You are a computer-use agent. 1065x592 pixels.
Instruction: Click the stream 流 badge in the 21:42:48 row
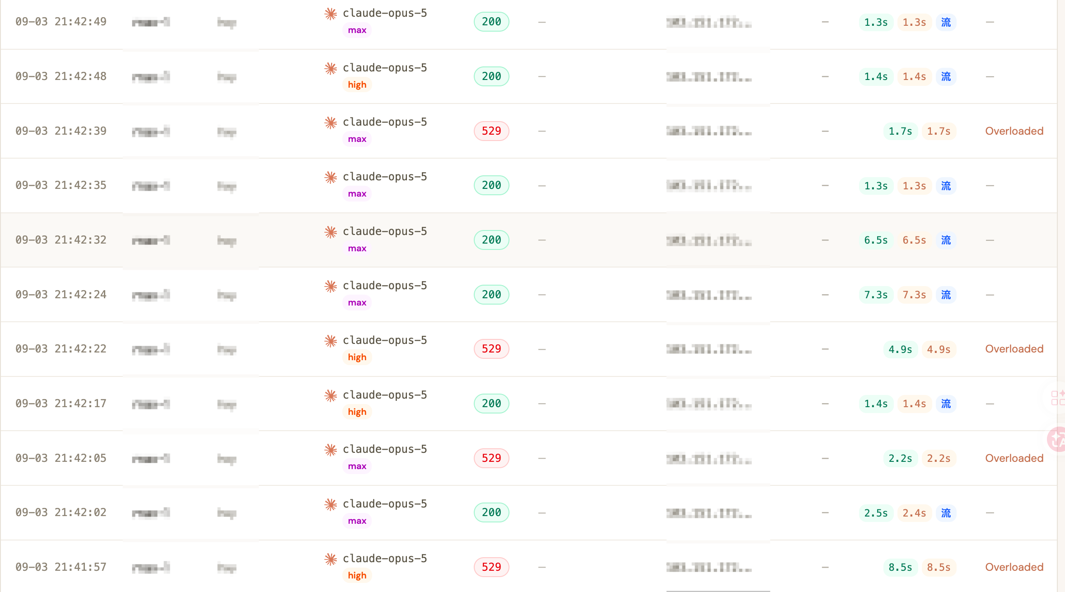coord(946,77)
